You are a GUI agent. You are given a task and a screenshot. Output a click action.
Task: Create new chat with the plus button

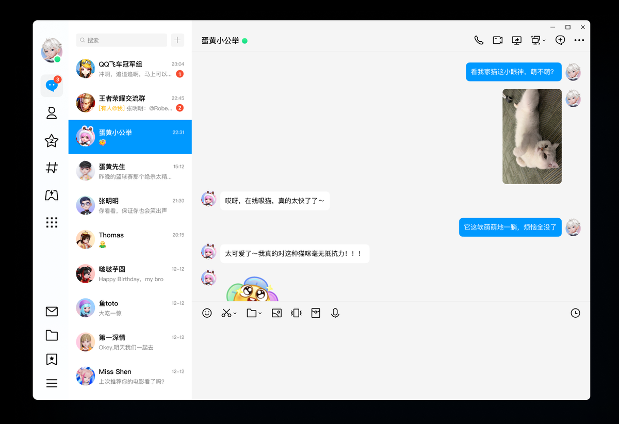[x=177, y=40]
